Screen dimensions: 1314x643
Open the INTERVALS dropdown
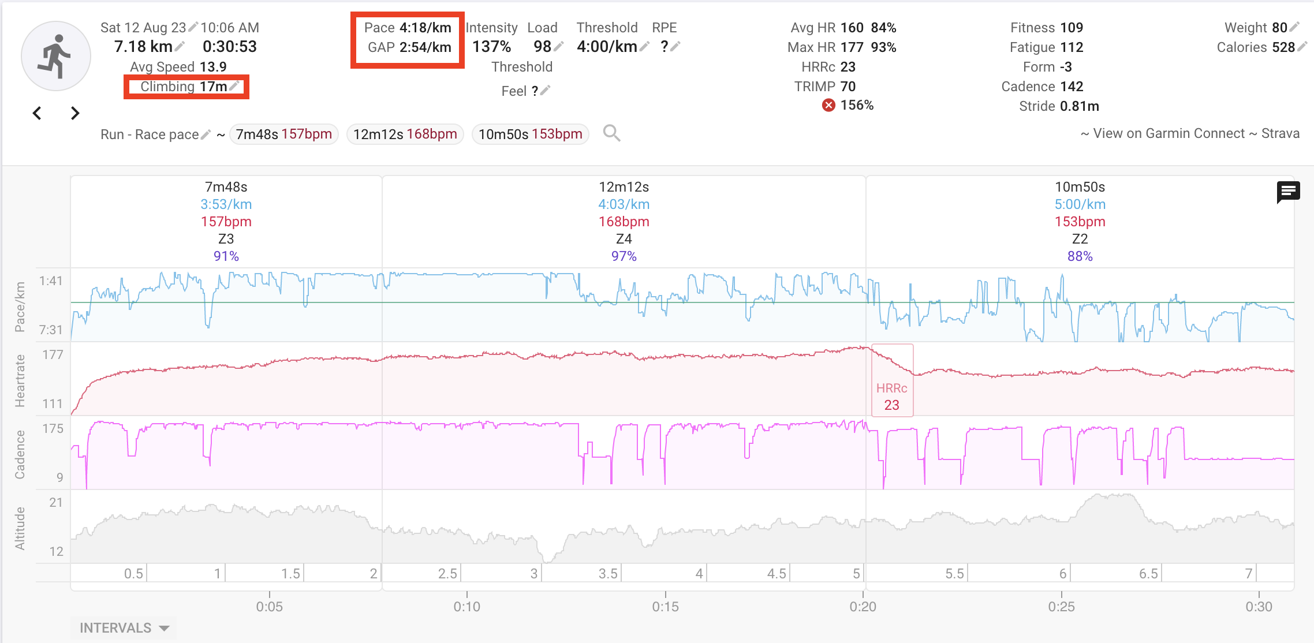click(124, 628)
